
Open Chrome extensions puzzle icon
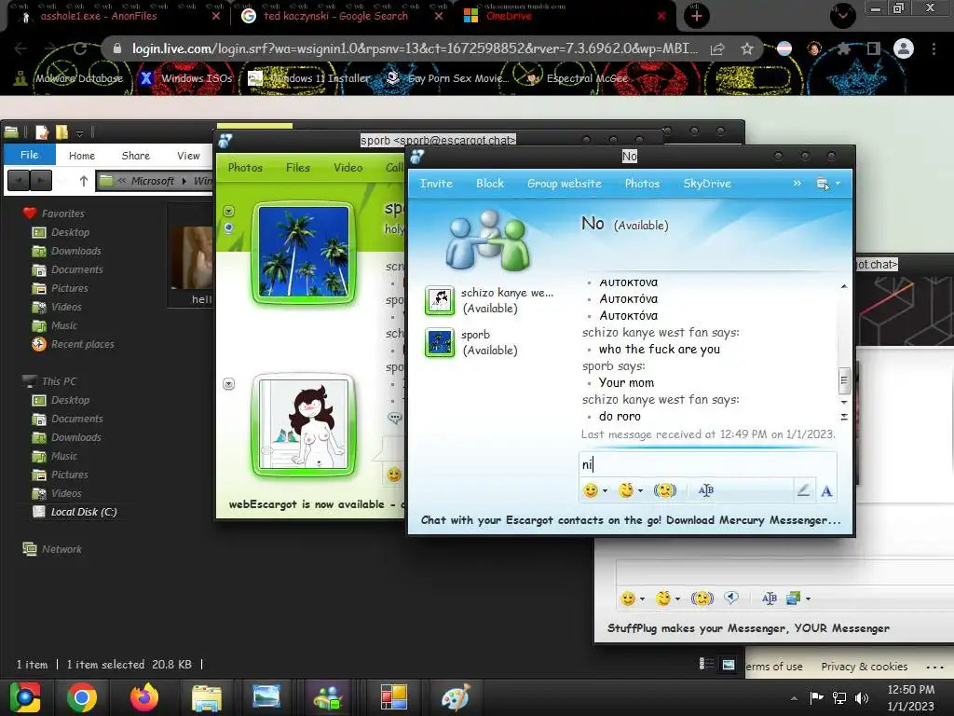click(x=843, y=48)
